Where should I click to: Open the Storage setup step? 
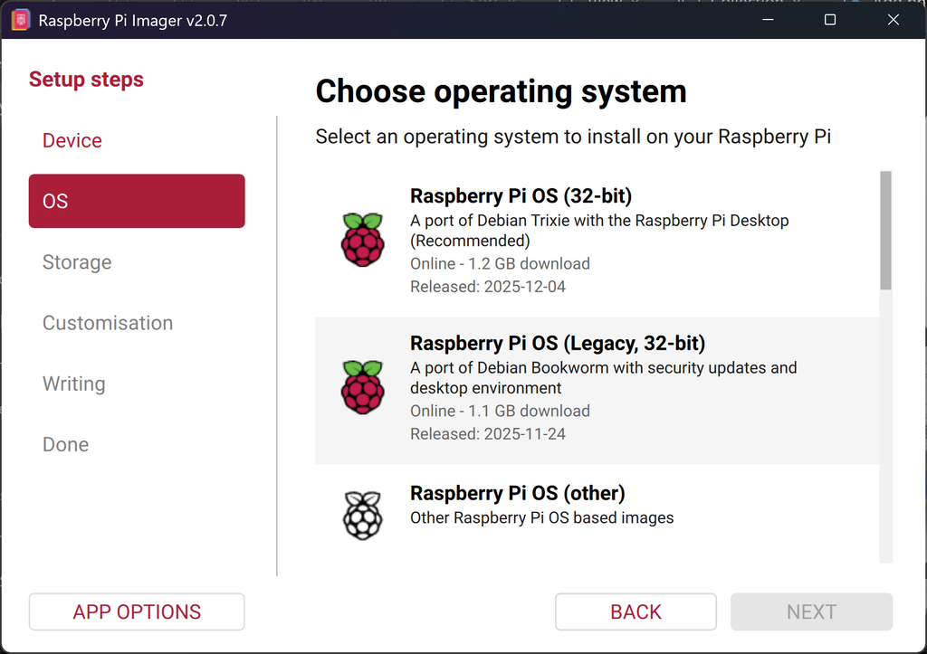tap(137, 261)
